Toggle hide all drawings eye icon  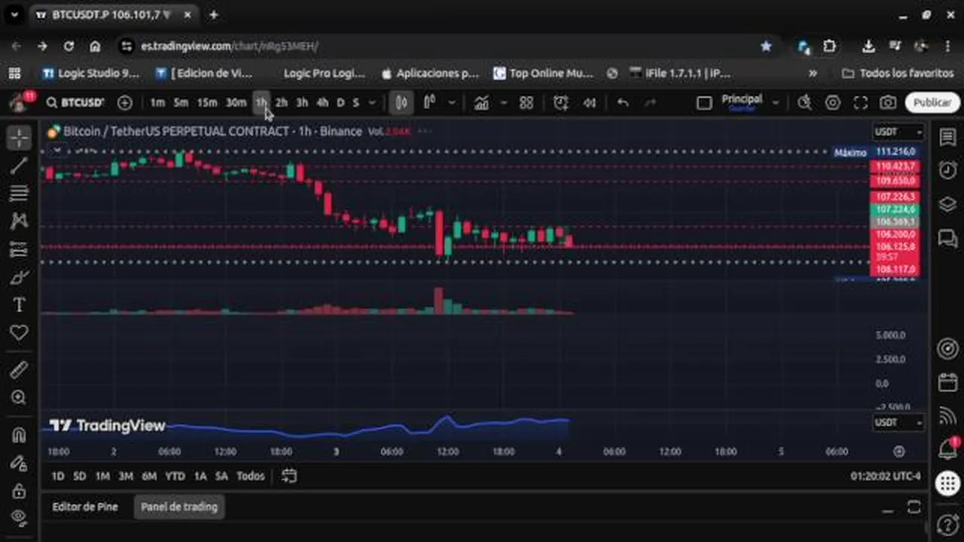pos(19,518)
